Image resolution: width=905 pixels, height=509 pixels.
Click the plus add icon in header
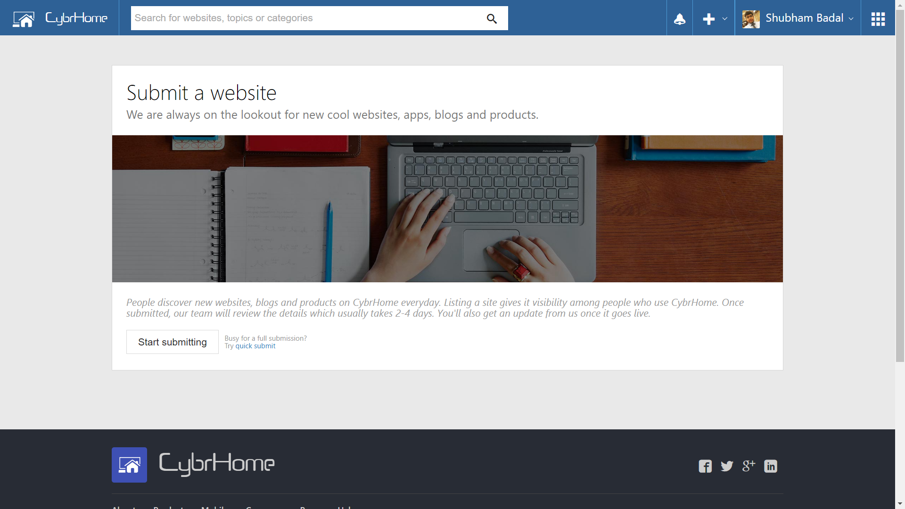coord(708,19)
